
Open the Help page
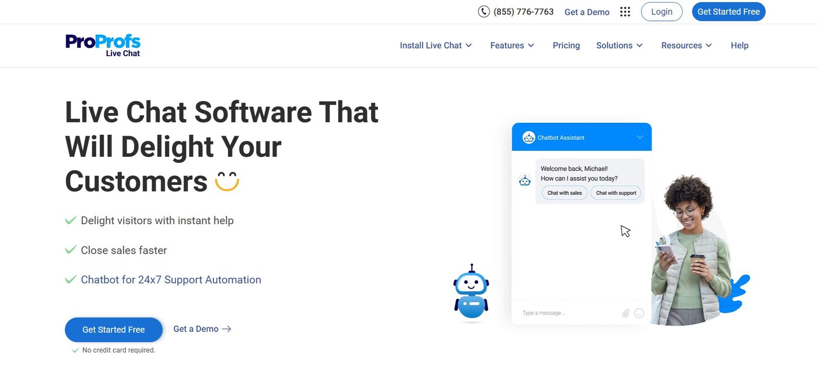click(x=739, y=45)
